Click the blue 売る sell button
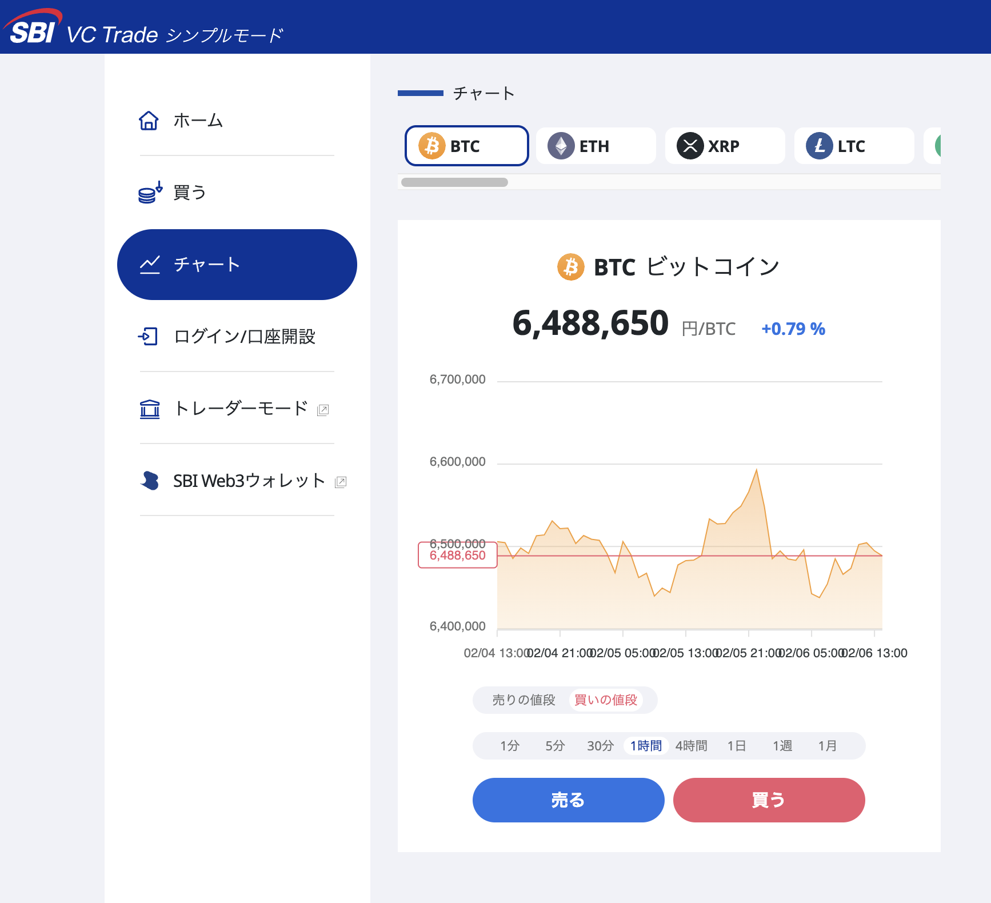The height and width of the screenshot is (903, 991). tap(569, 800)
